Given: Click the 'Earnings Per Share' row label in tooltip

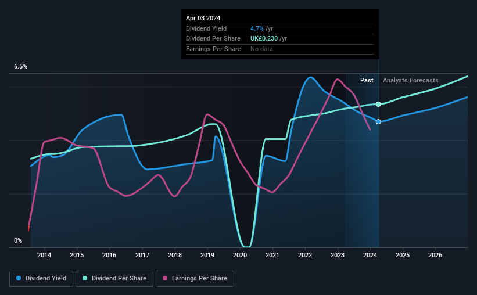Looking at the screenshot, I should [213, 49].
